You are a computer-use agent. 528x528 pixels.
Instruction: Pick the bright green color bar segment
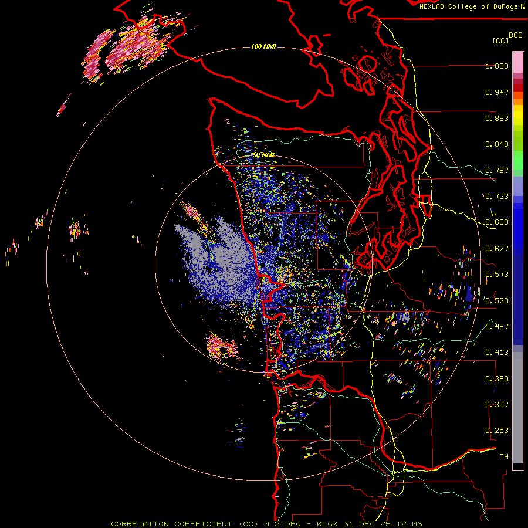518,160
